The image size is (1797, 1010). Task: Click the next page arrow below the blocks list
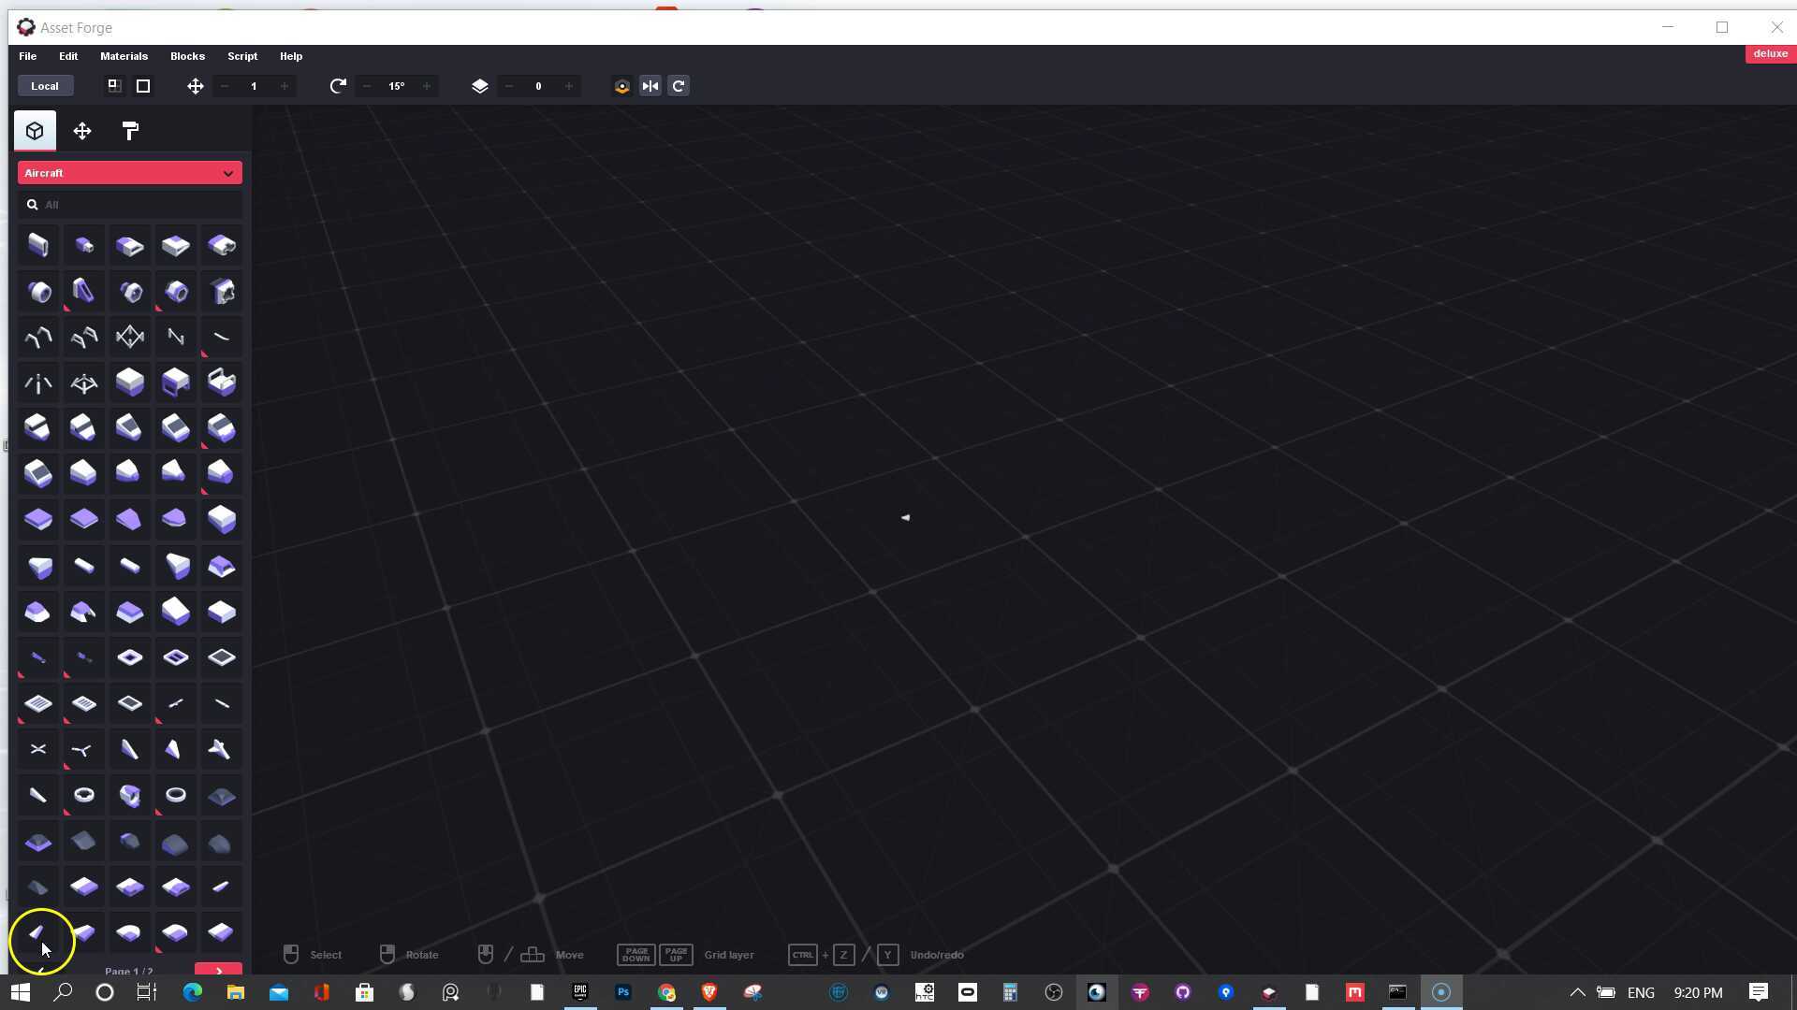[x=218, y=971]
